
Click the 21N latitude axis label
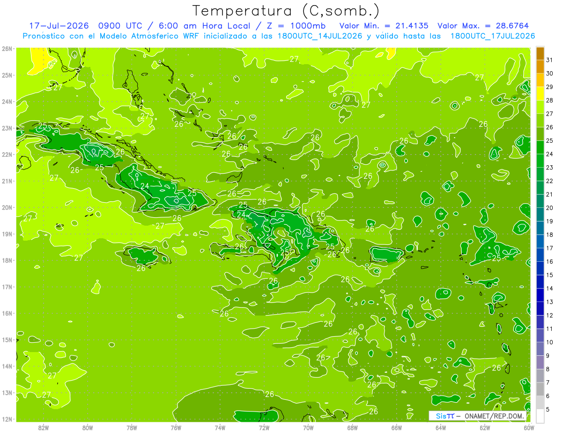point(7,181)
